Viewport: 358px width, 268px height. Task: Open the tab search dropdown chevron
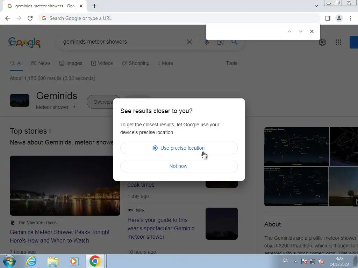pyautogui.click(x=316, y=6)
